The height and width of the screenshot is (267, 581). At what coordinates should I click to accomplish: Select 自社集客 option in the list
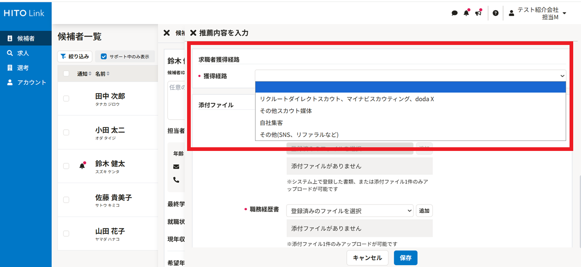tap(271, 123)
